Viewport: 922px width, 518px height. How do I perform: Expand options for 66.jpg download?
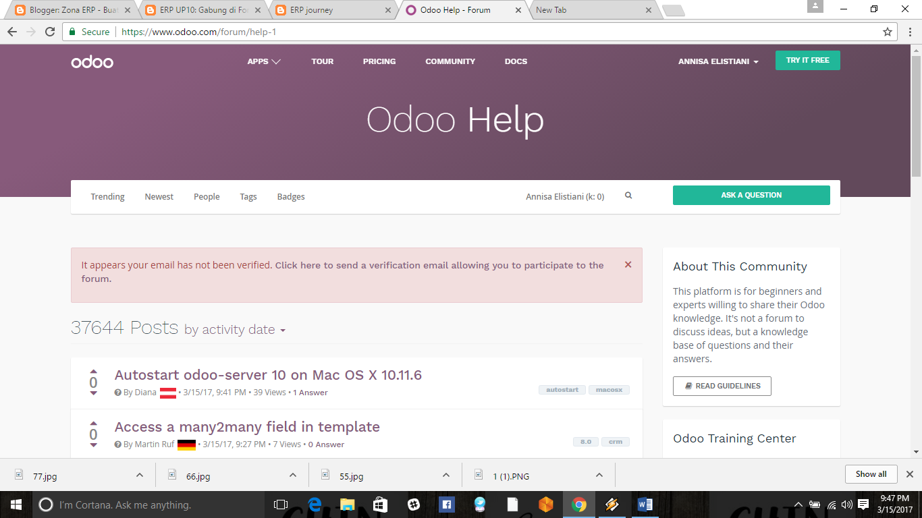tap(292, 476)
